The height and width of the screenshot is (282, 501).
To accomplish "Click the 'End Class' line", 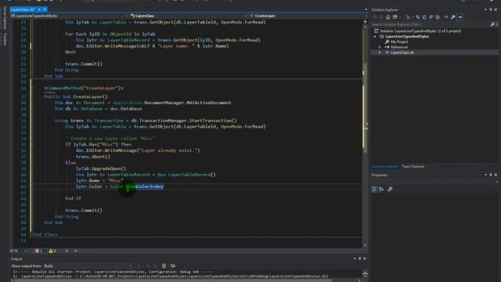I will coord(45,234).
